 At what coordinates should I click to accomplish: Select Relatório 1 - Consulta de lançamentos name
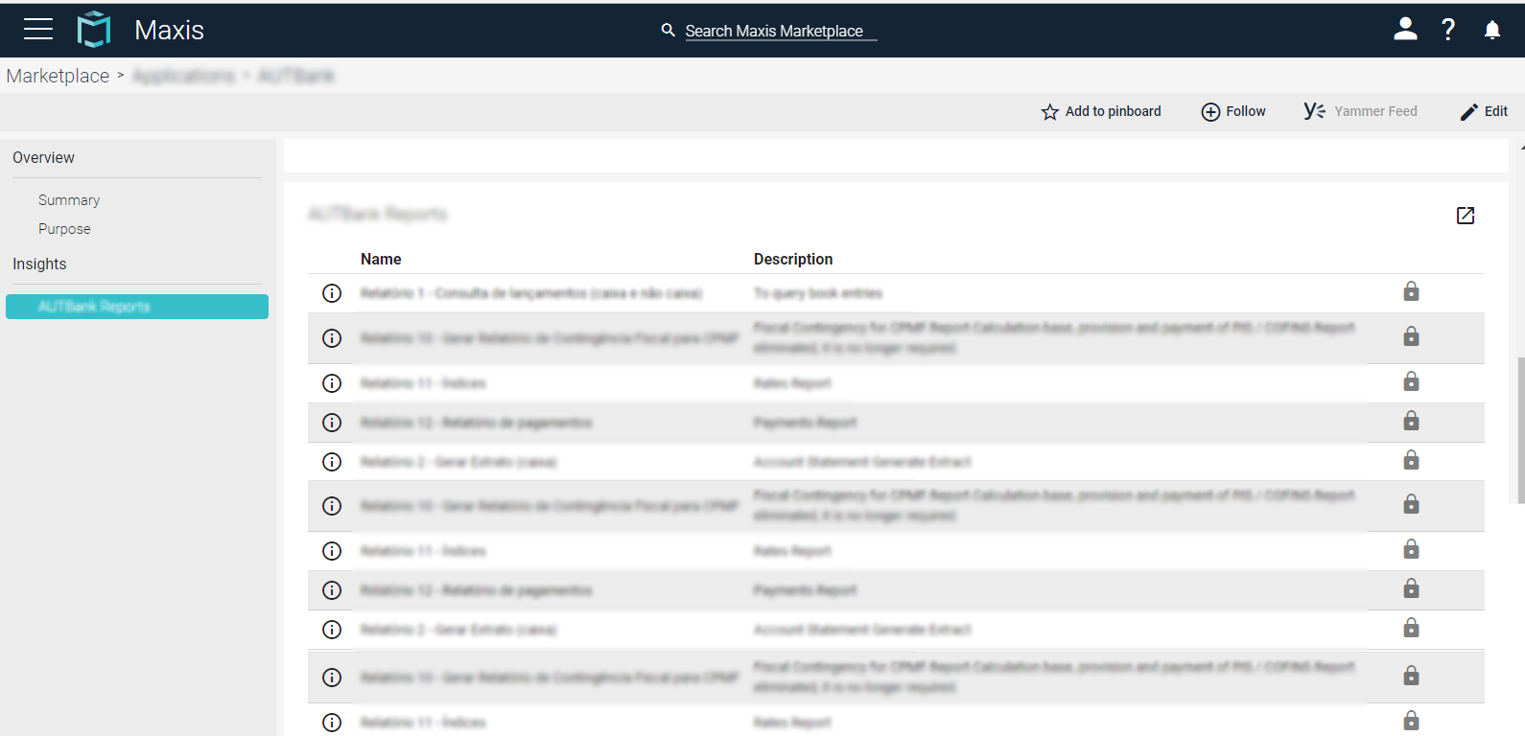531,293
